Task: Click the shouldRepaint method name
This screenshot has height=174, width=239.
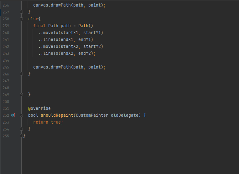Action: (x=57, y=115)
